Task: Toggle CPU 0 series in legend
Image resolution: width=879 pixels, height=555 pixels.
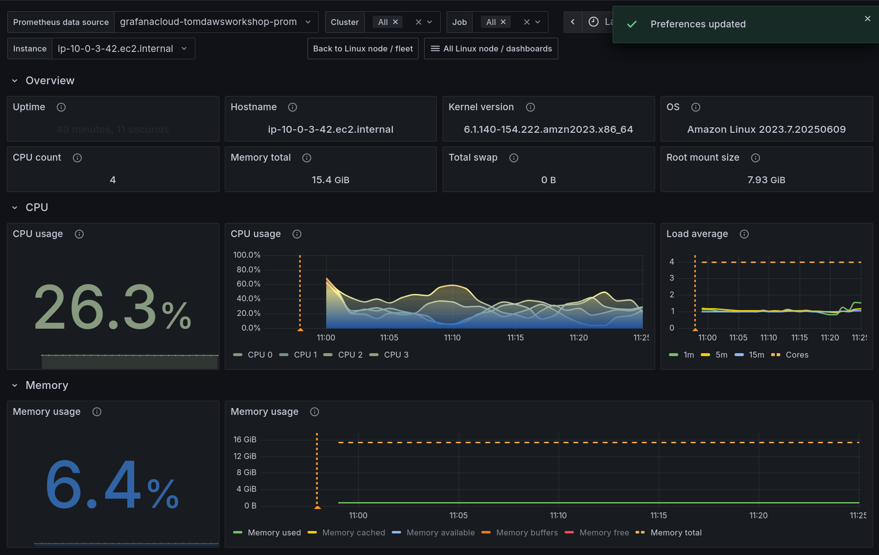Action: 260,355
